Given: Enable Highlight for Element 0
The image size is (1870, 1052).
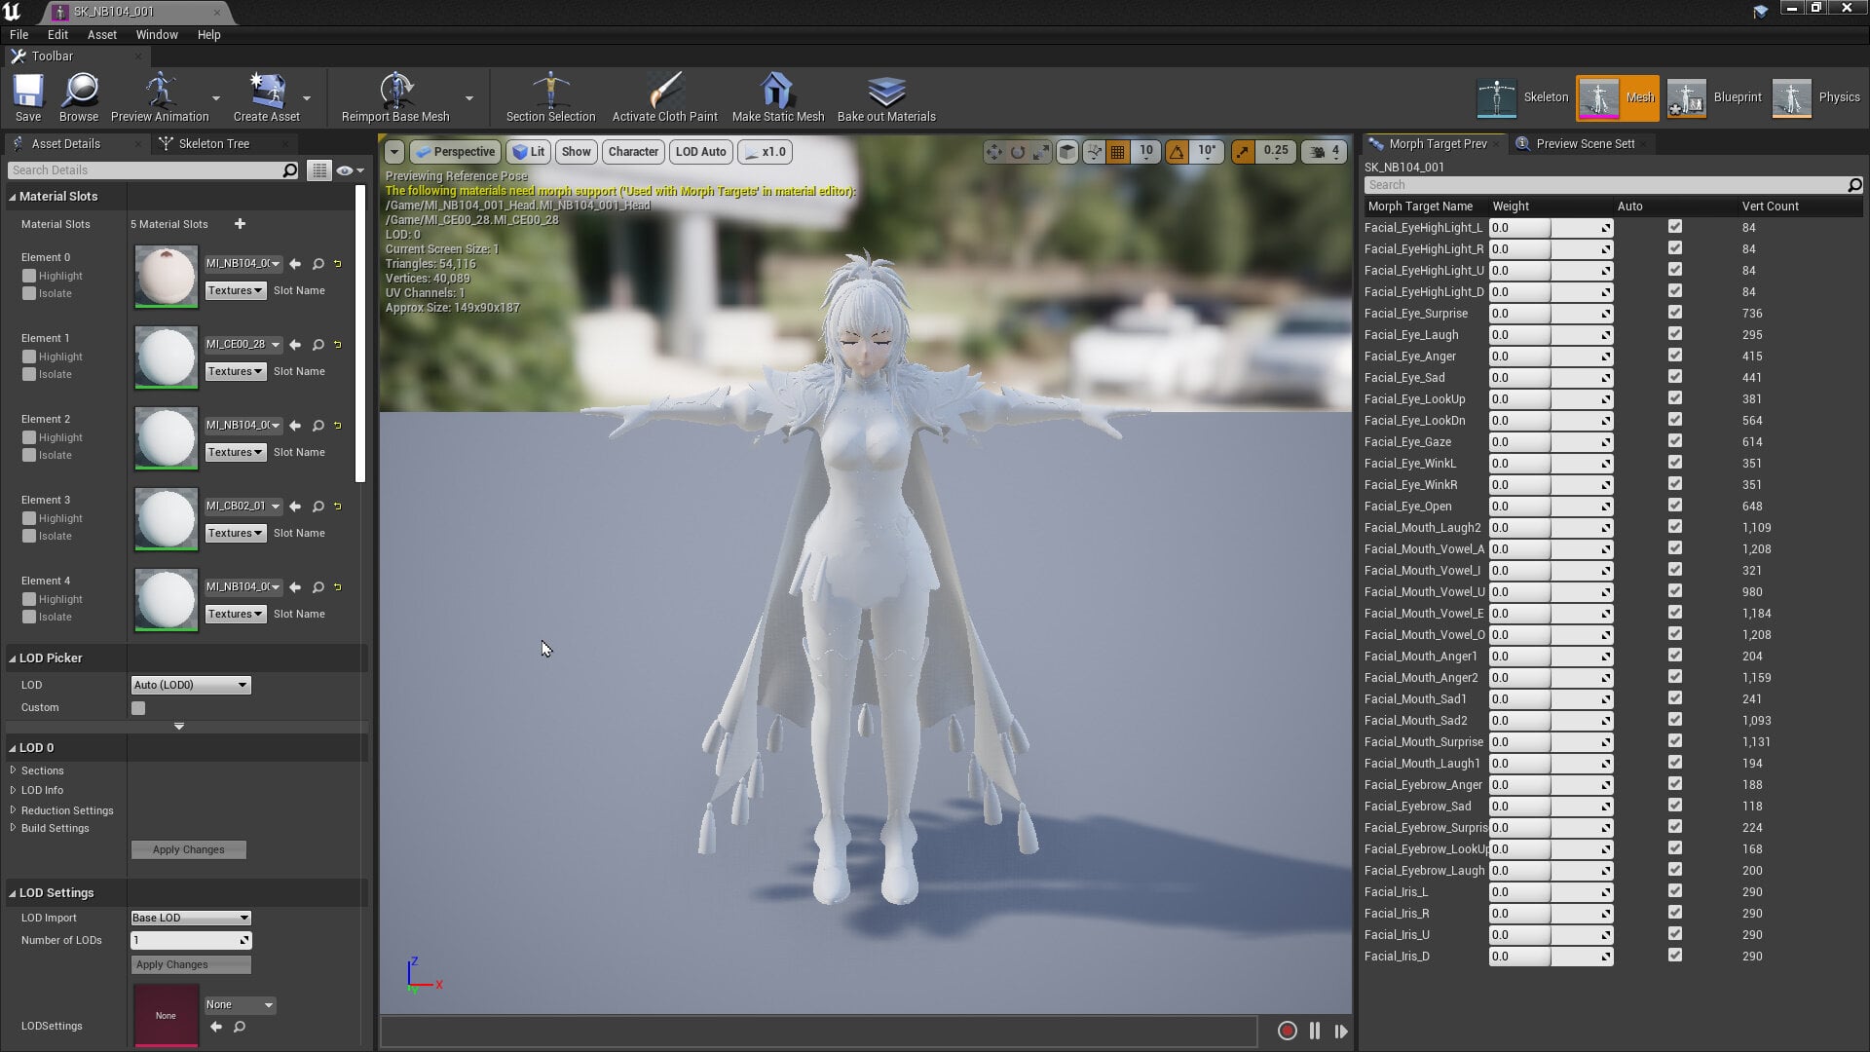Looking at the screenshot, I should (x=29, y=276).
